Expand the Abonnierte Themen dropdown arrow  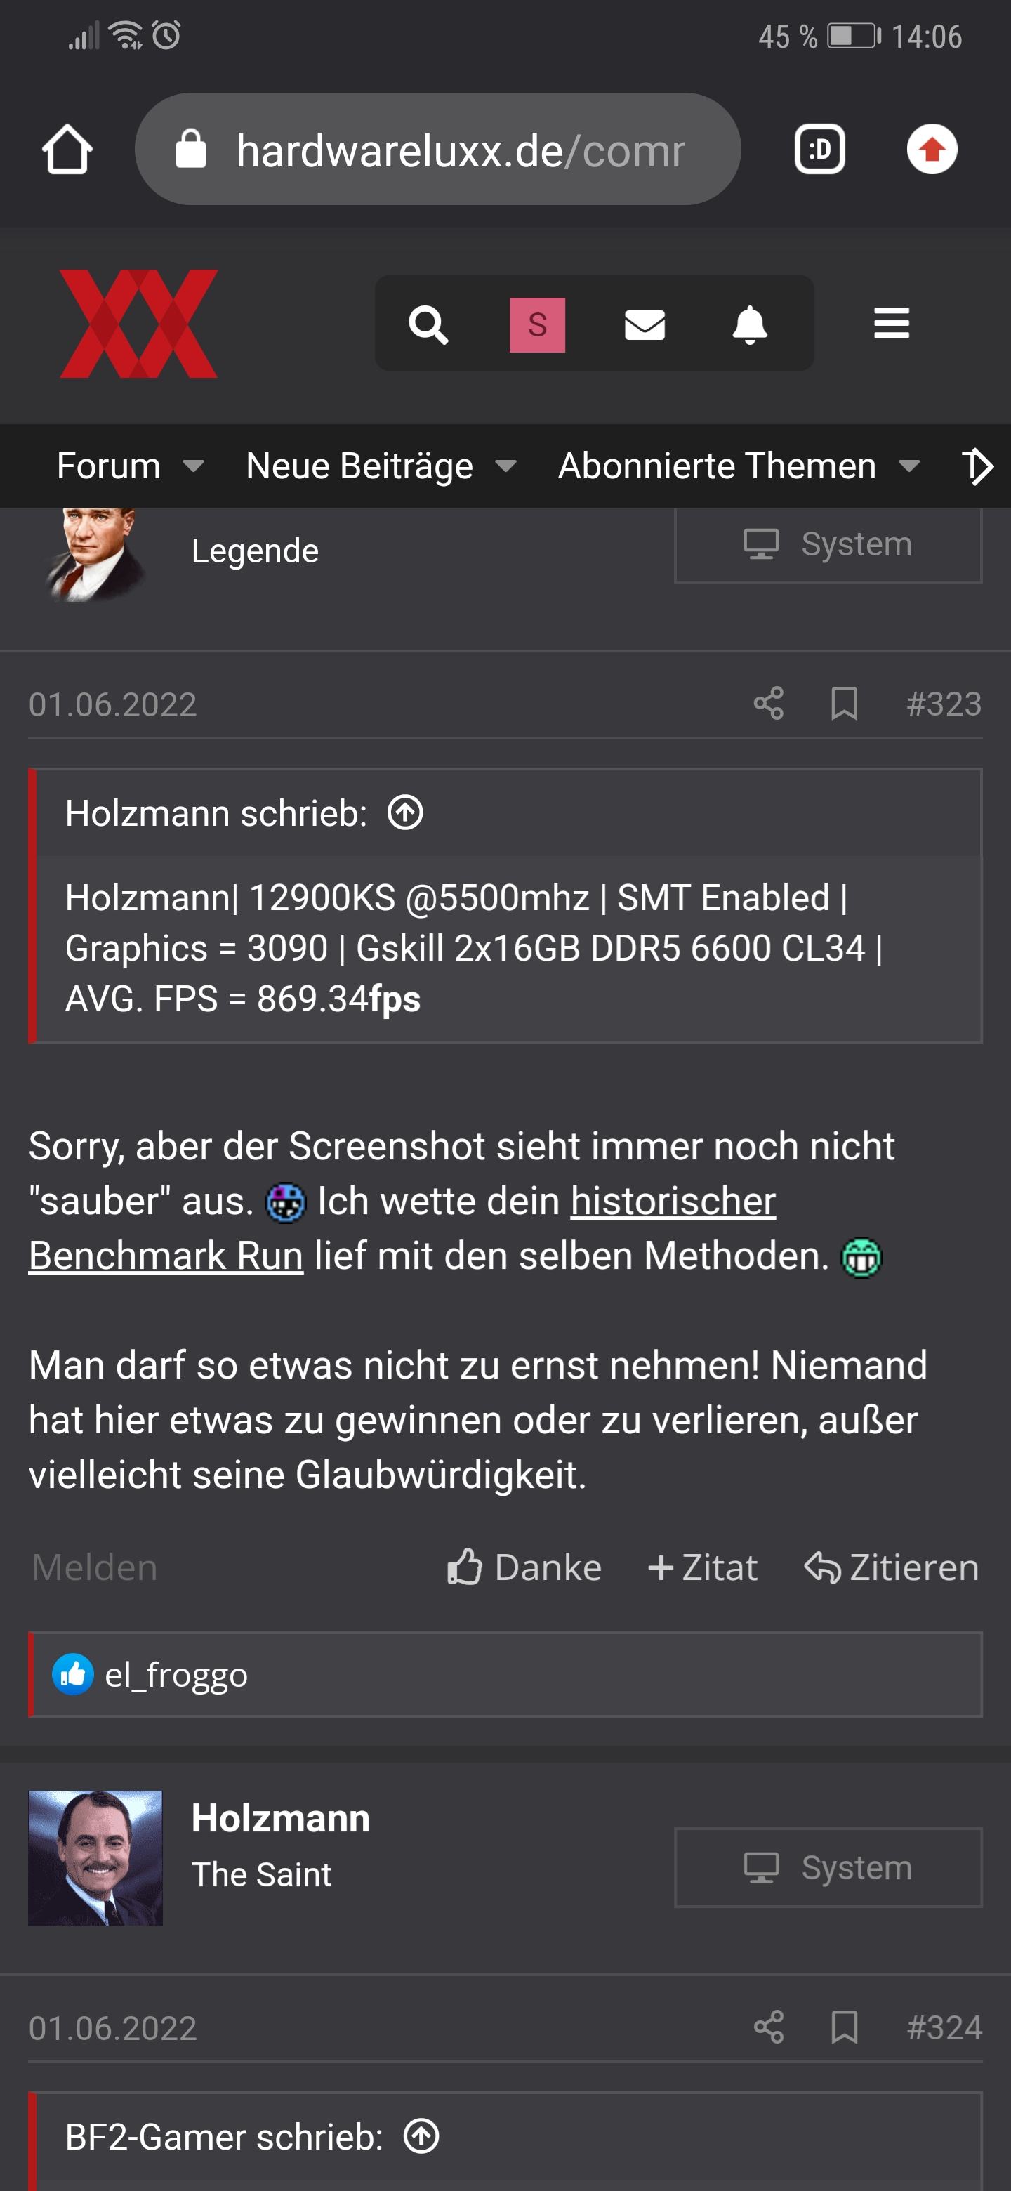(909, 466)
